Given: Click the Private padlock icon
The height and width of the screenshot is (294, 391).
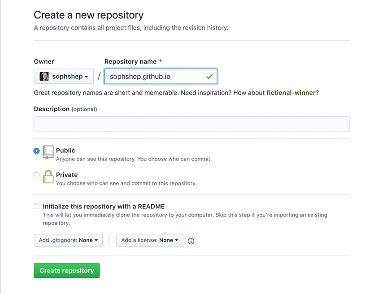Looking at the screenshot, I should pyautogui.click(x=48, y=177).
